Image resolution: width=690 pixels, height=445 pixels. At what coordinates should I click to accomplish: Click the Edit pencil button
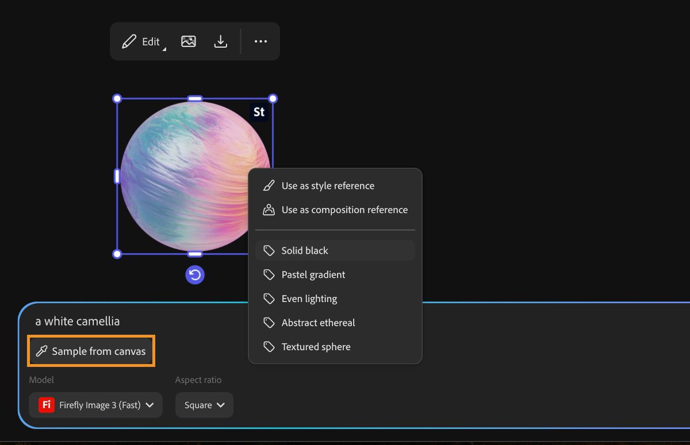click(x=141, y=41)
